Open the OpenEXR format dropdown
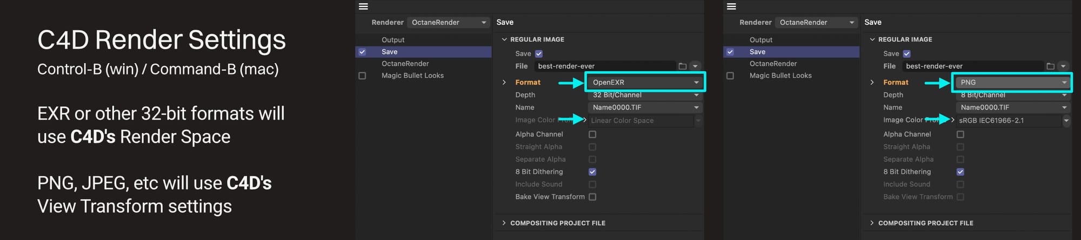Screen dimensions: 1081x240 pos(645,83)
